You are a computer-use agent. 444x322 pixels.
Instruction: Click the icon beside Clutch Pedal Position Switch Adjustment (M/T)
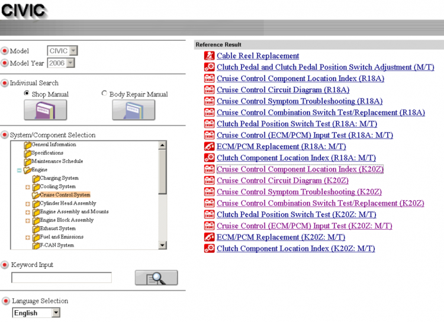209,67
